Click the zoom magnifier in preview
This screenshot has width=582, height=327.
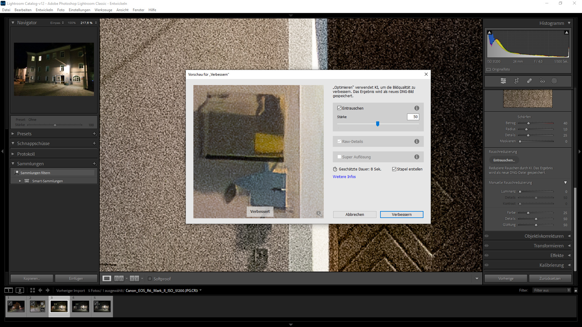319,214
